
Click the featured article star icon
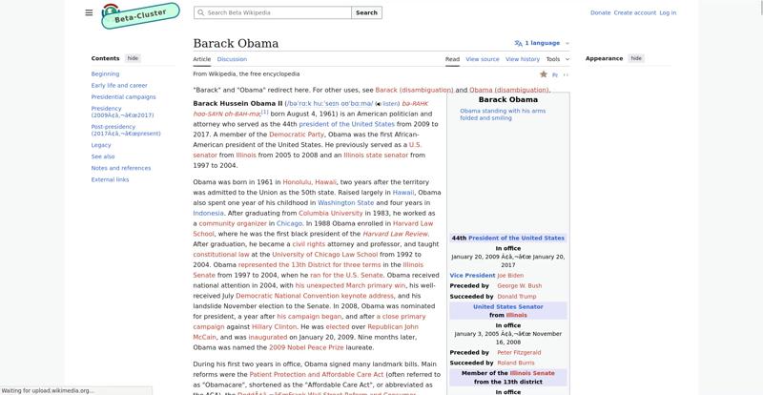tap(544, 73)
